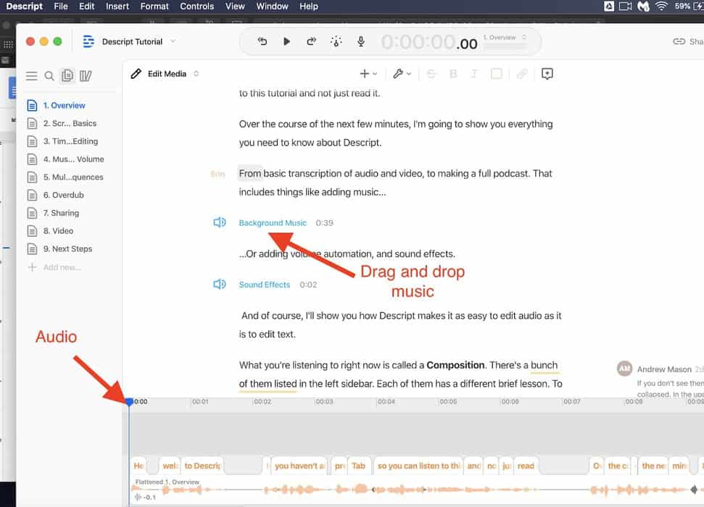704x507 pixels.
Task: Open the plus insert dropdown
Action: click(368, 74)
